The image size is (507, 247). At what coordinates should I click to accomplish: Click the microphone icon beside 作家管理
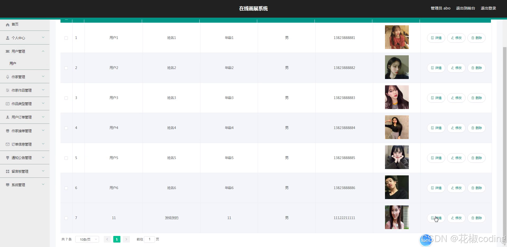(8, 77)
